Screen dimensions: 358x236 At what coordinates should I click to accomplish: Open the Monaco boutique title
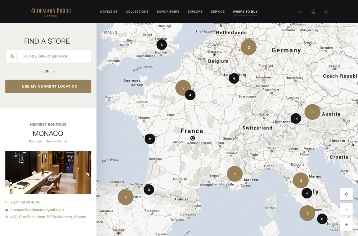coord(48,133)
